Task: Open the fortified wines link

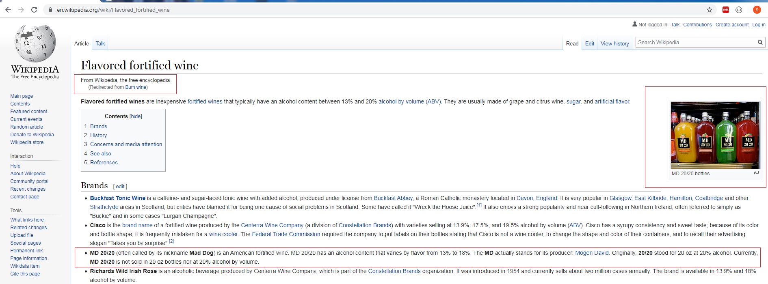Action: point(205,101)
